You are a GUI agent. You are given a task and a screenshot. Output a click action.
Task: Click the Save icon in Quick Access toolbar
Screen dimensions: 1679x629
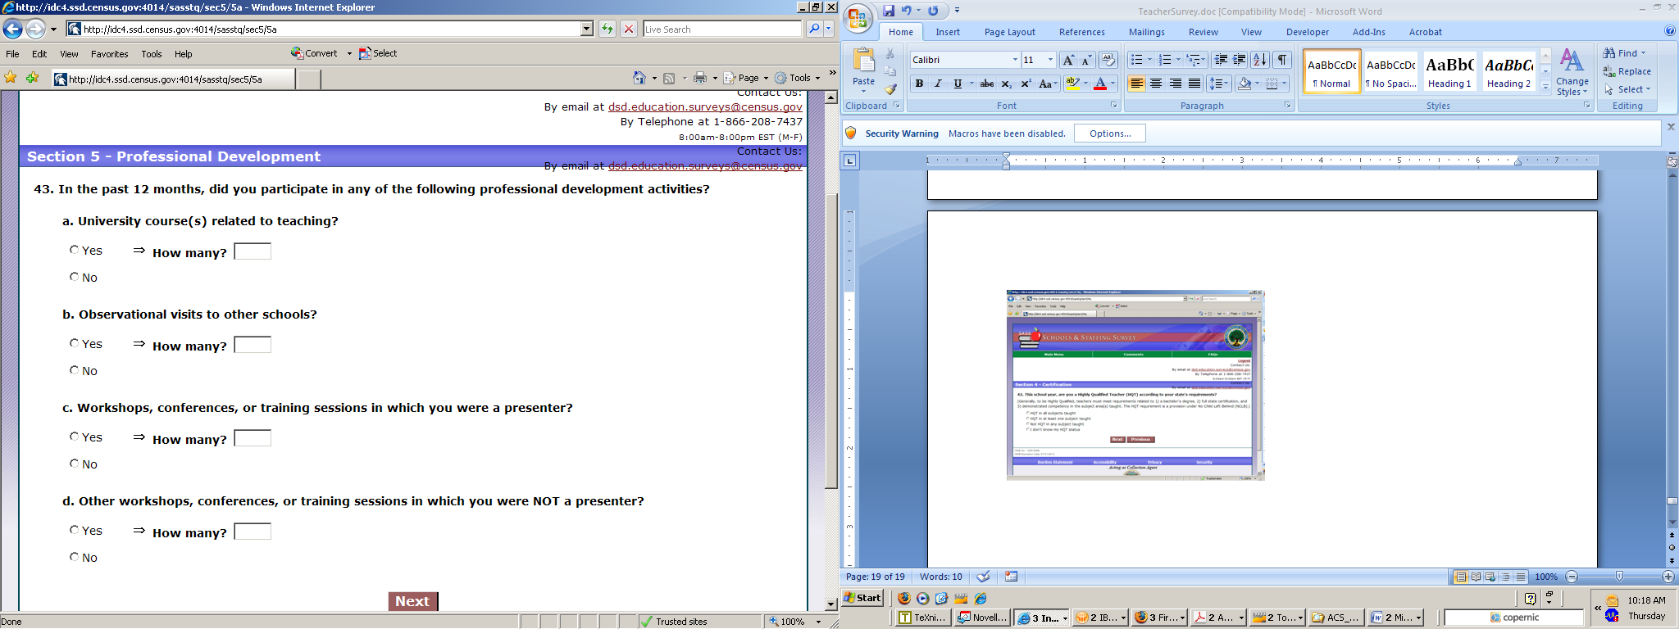pos(889,11)
